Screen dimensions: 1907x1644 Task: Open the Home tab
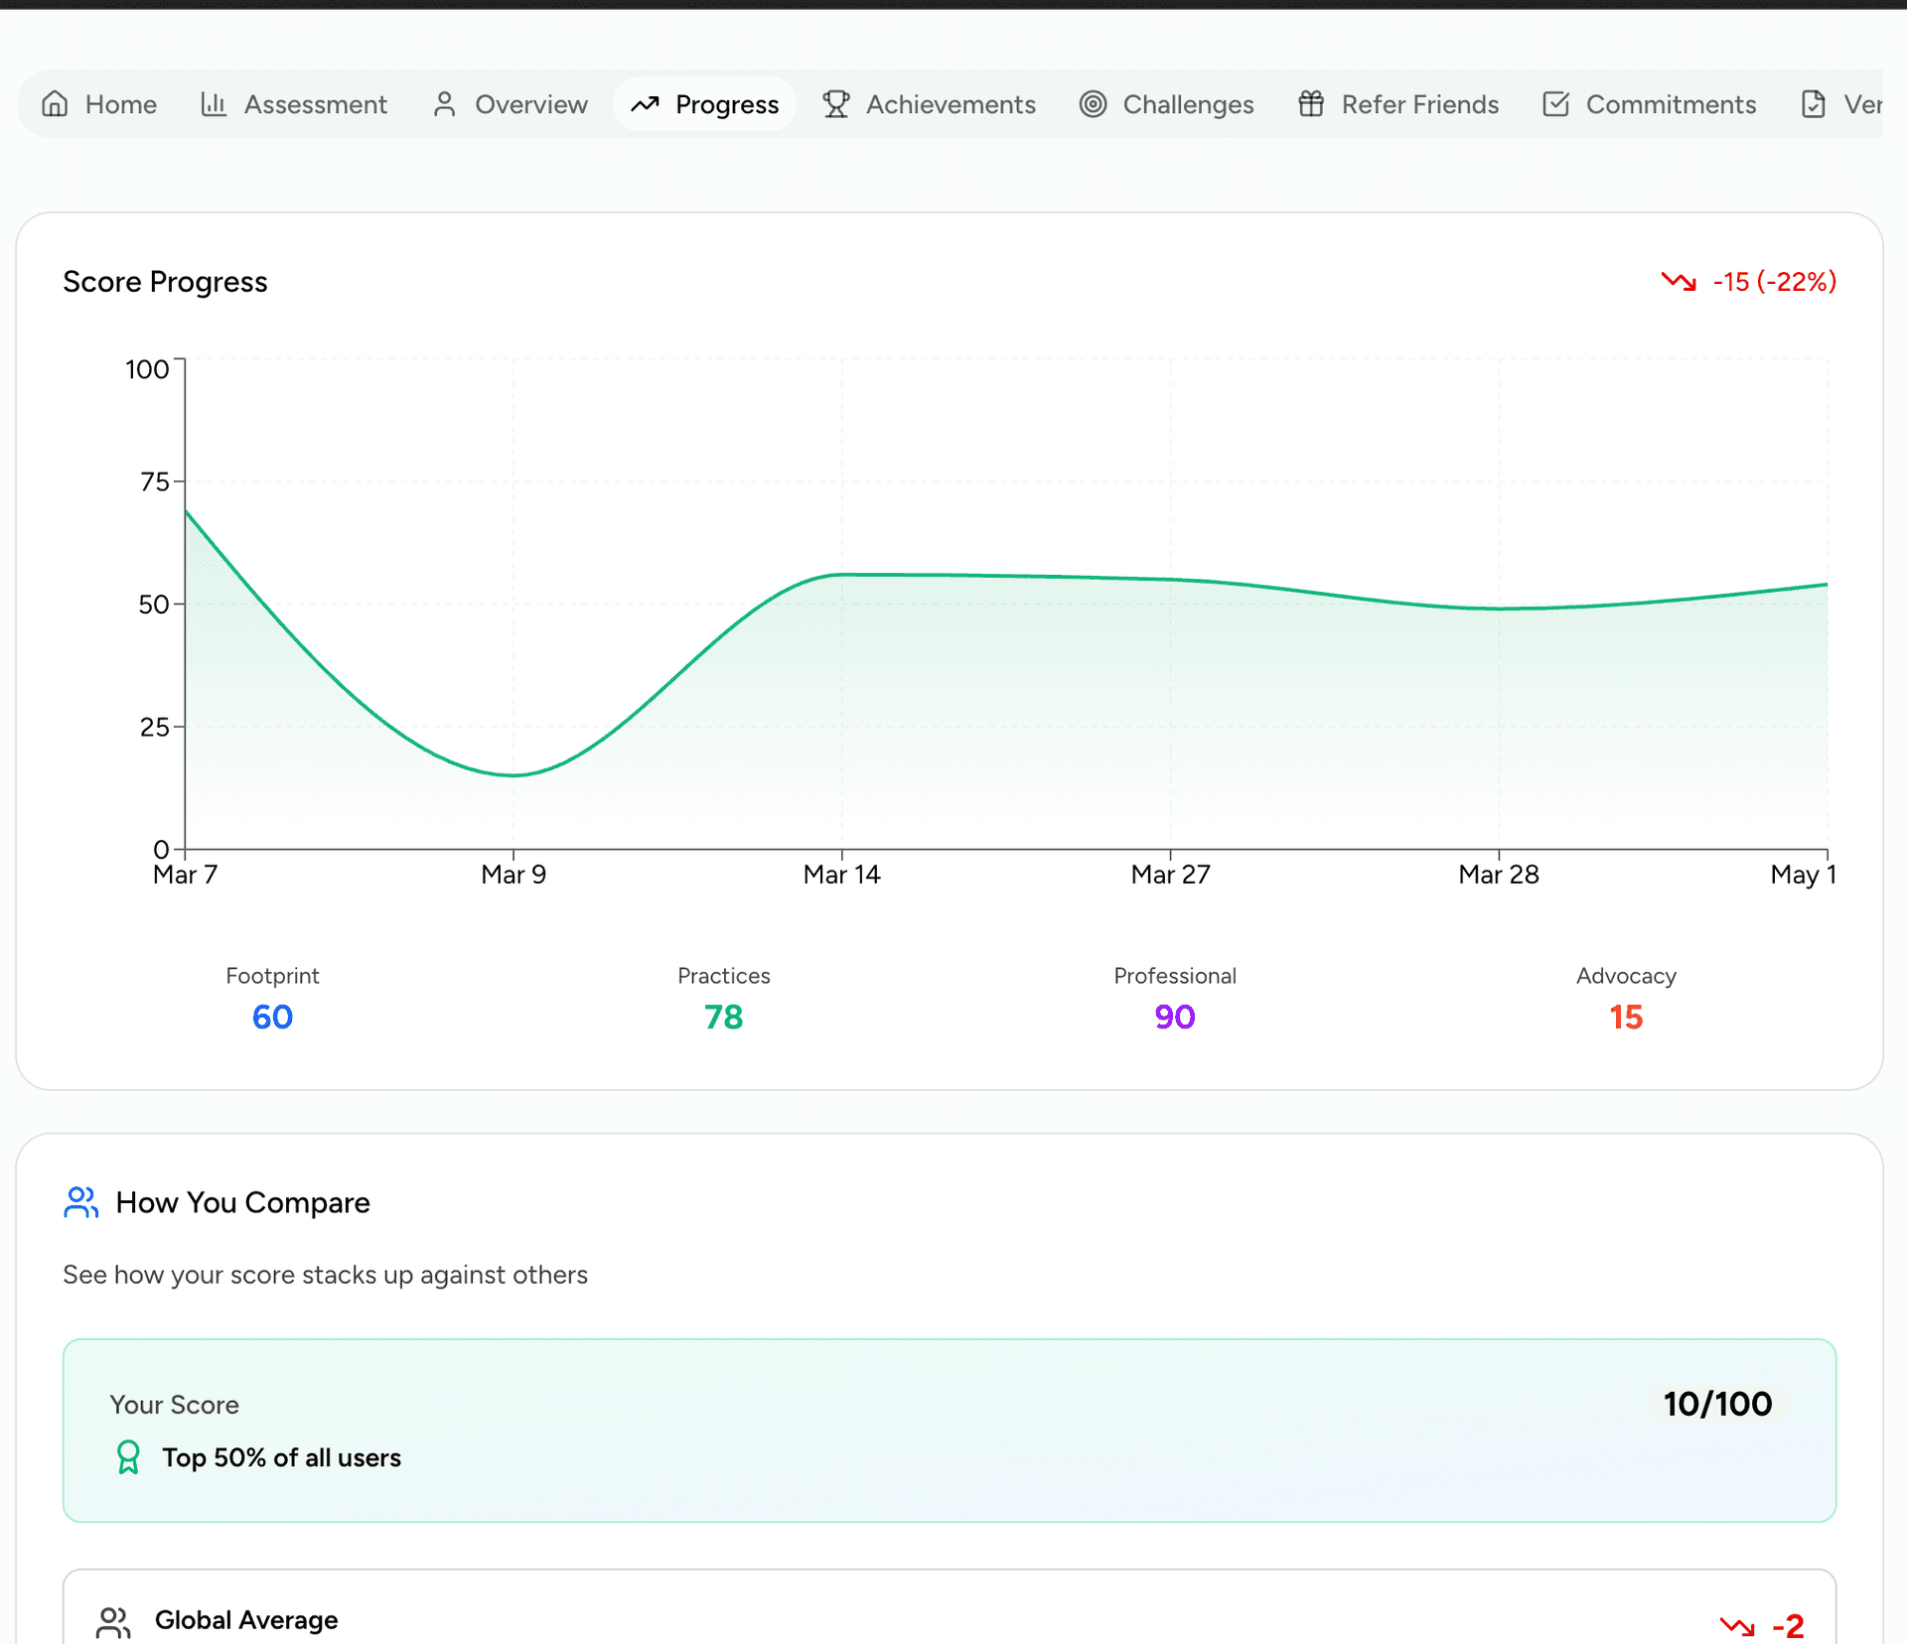(99, 104)
